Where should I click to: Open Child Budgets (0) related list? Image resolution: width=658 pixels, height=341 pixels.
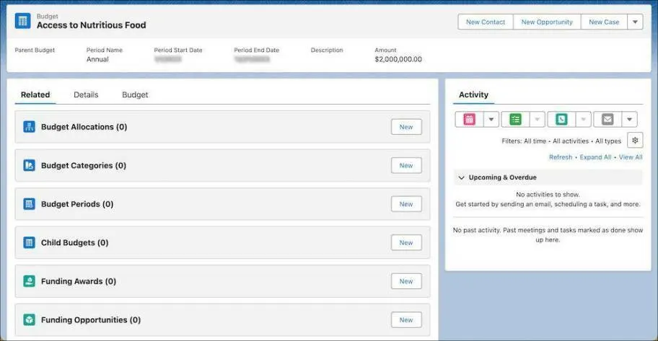pyautogui.click(x=75, y=242)
